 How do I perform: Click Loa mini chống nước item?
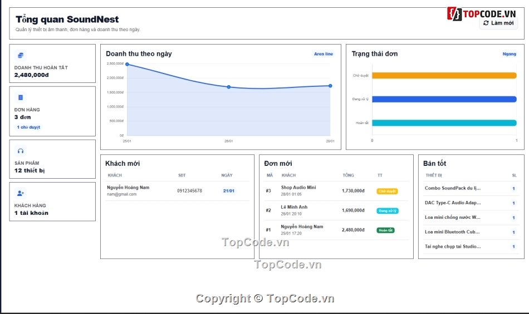pyautogui.click(x=453, y=217)
